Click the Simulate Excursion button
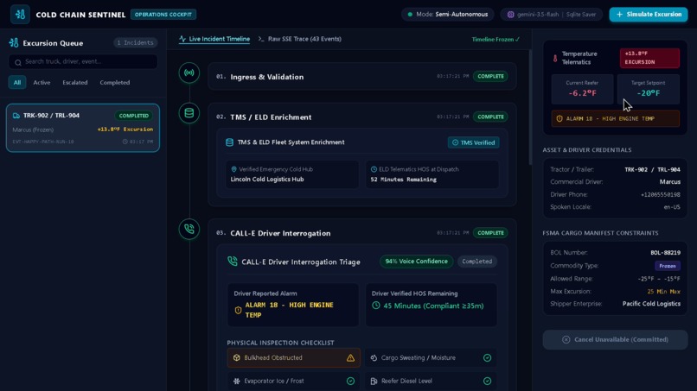Image resolution: width=697 pixels, height=391 pixels. coord(648,14)
